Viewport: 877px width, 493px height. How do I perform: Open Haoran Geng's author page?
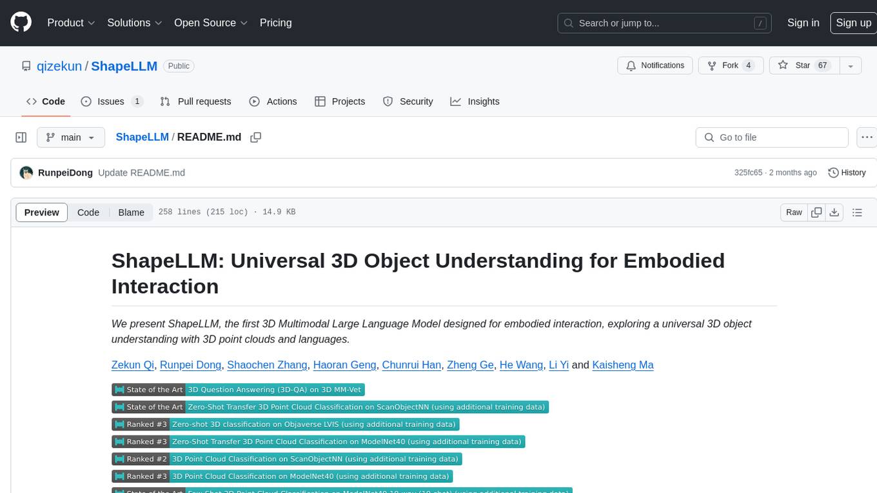[344, 365]
